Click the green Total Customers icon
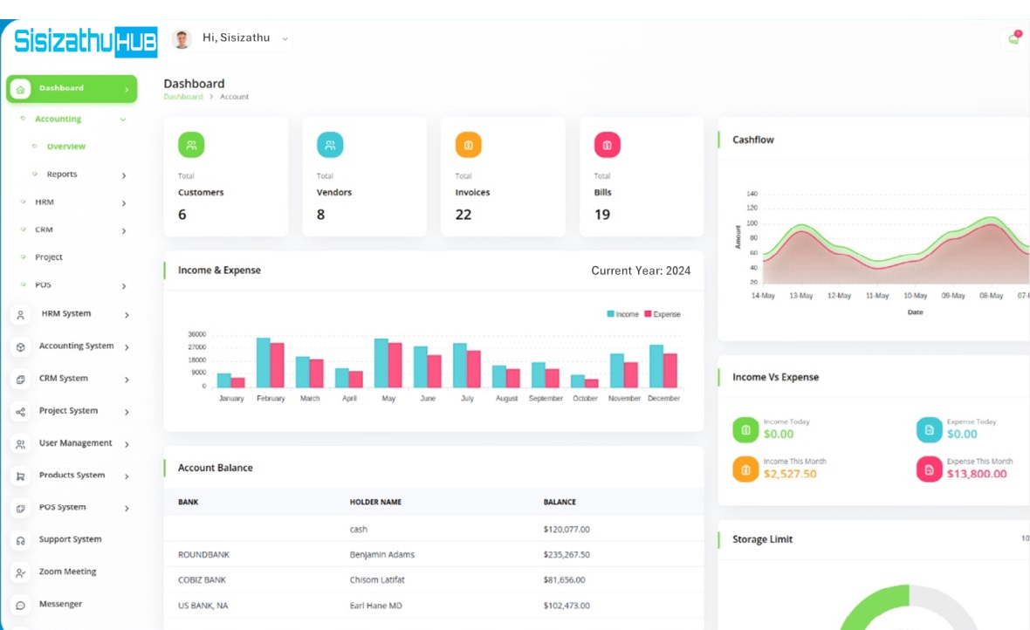This screenshot has height=630, width=1030. tap(191, 146)
